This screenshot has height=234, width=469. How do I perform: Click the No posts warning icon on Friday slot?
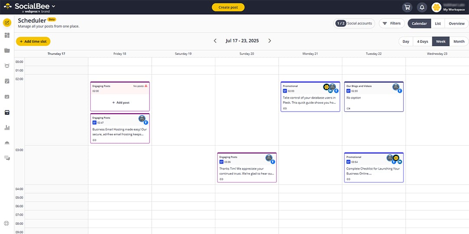pos(146,86)
